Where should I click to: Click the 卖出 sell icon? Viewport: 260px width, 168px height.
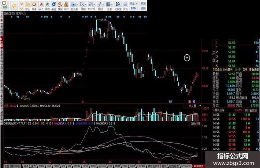[x=47, y=6]
